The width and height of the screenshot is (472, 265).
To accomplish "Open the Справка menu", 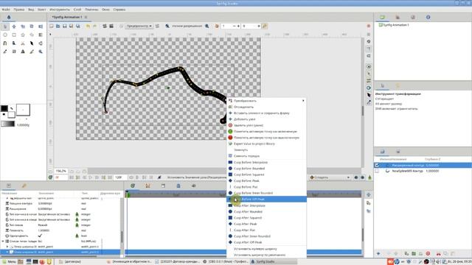I will [119, 10].
